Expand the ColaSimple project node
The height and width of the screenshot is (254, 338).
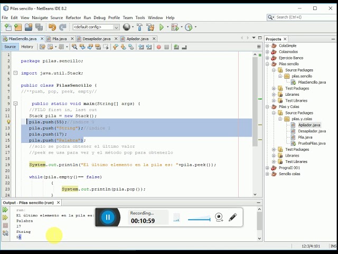coord(267,46)
